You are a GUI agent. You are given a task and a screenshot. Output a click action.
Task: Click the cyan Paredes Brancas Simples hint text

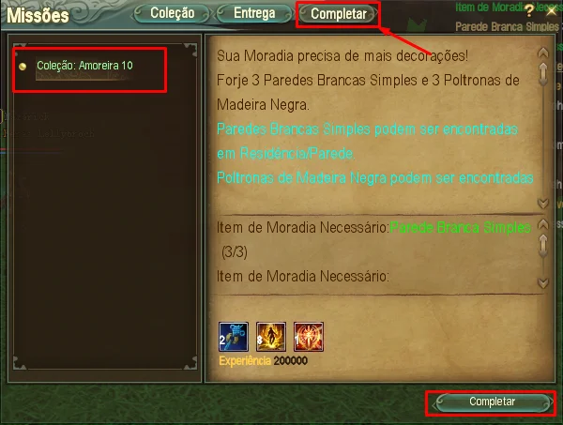pyautogui.click(x=367, y=142)
